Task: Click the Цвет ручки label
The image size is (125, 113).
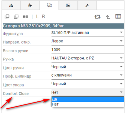Action: pyautogui.click(x=13, y=68)
